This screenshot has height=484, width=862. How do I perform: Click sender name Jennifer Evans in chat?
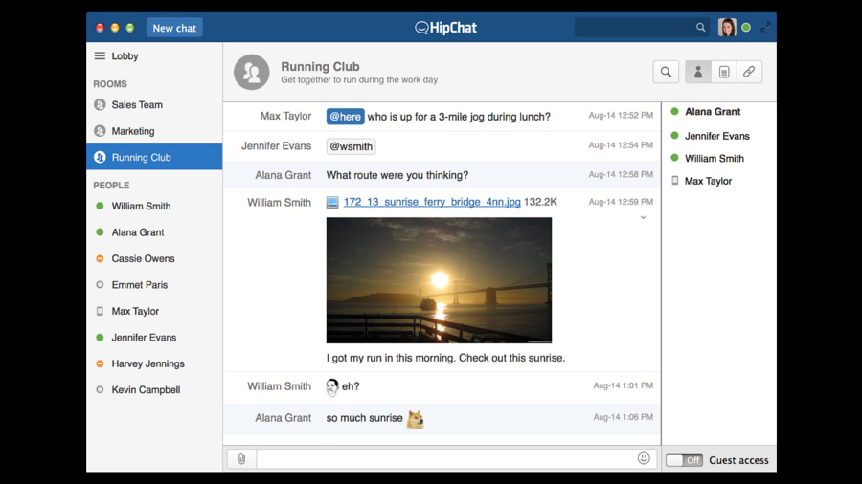click(x=277, y=146)
